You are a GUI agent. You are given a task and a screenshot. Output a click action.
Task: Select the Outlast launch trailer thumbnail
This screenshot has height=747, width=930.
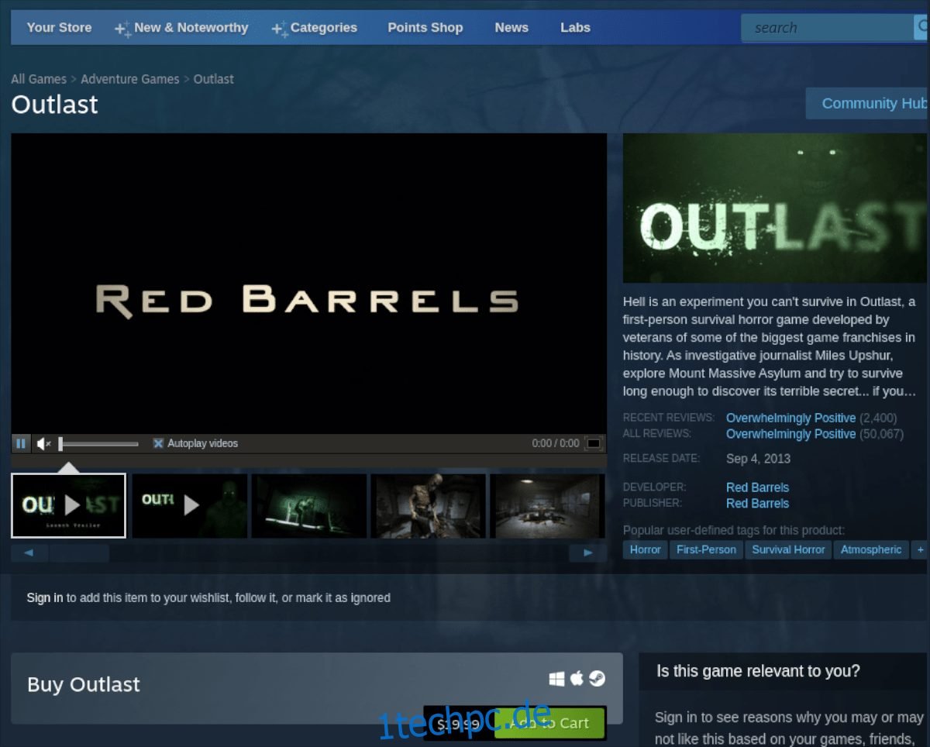(68, 505)
